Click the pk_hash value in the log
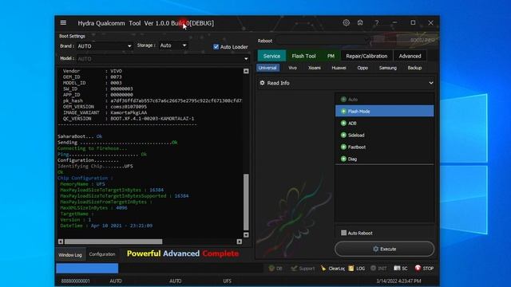 coord(176,100)
